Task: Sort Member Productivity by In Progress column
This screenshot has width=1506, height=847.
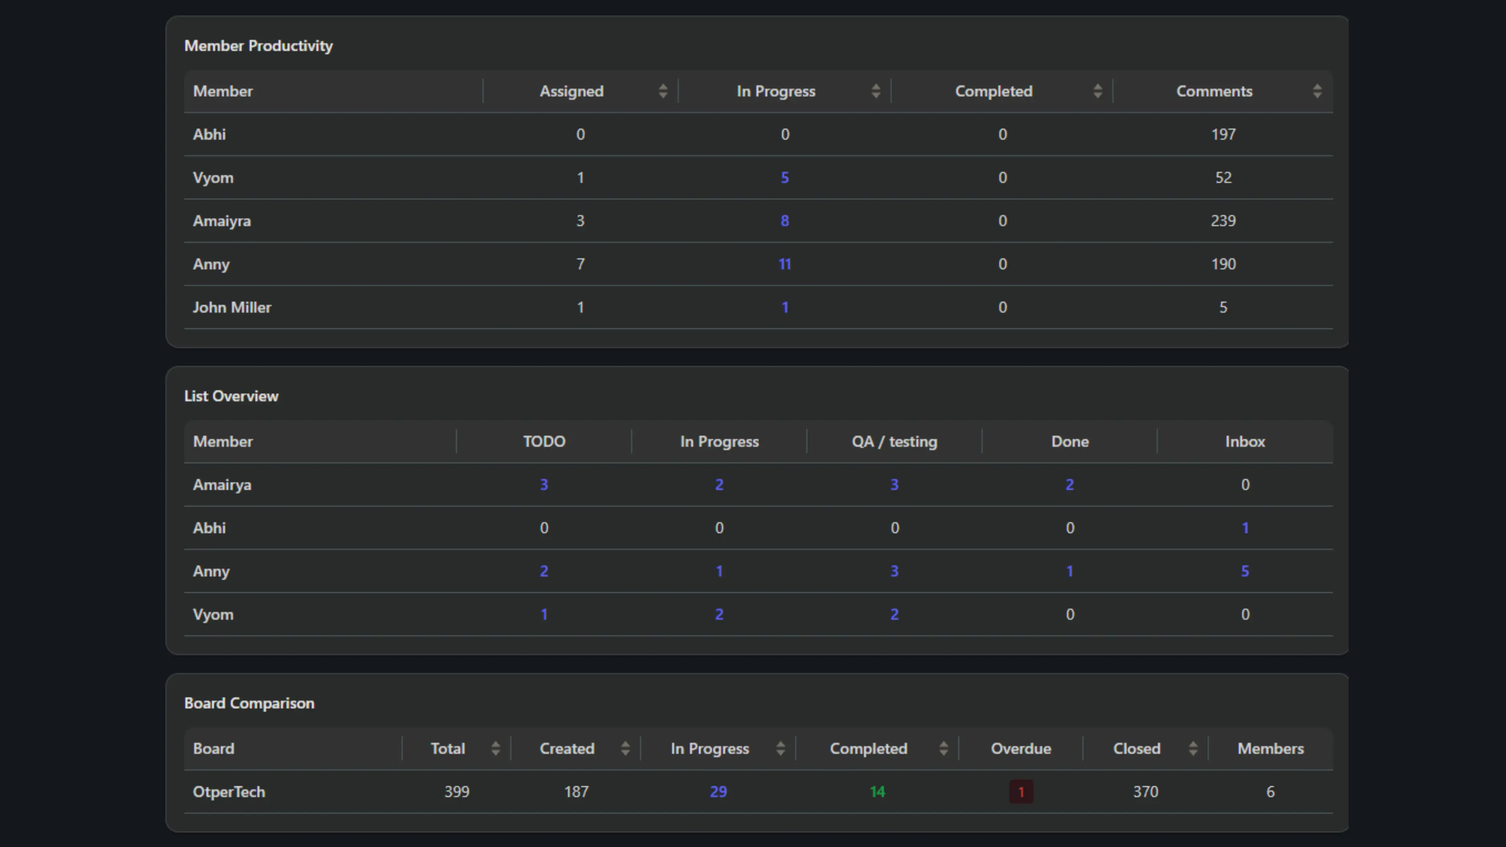Action: (x=875, y=91)
